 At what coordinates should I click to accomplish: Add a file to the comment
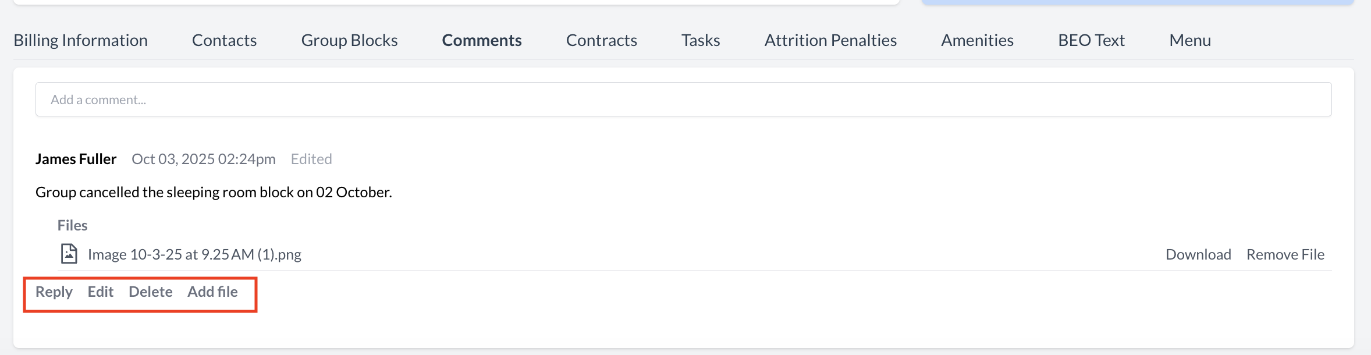213,292
